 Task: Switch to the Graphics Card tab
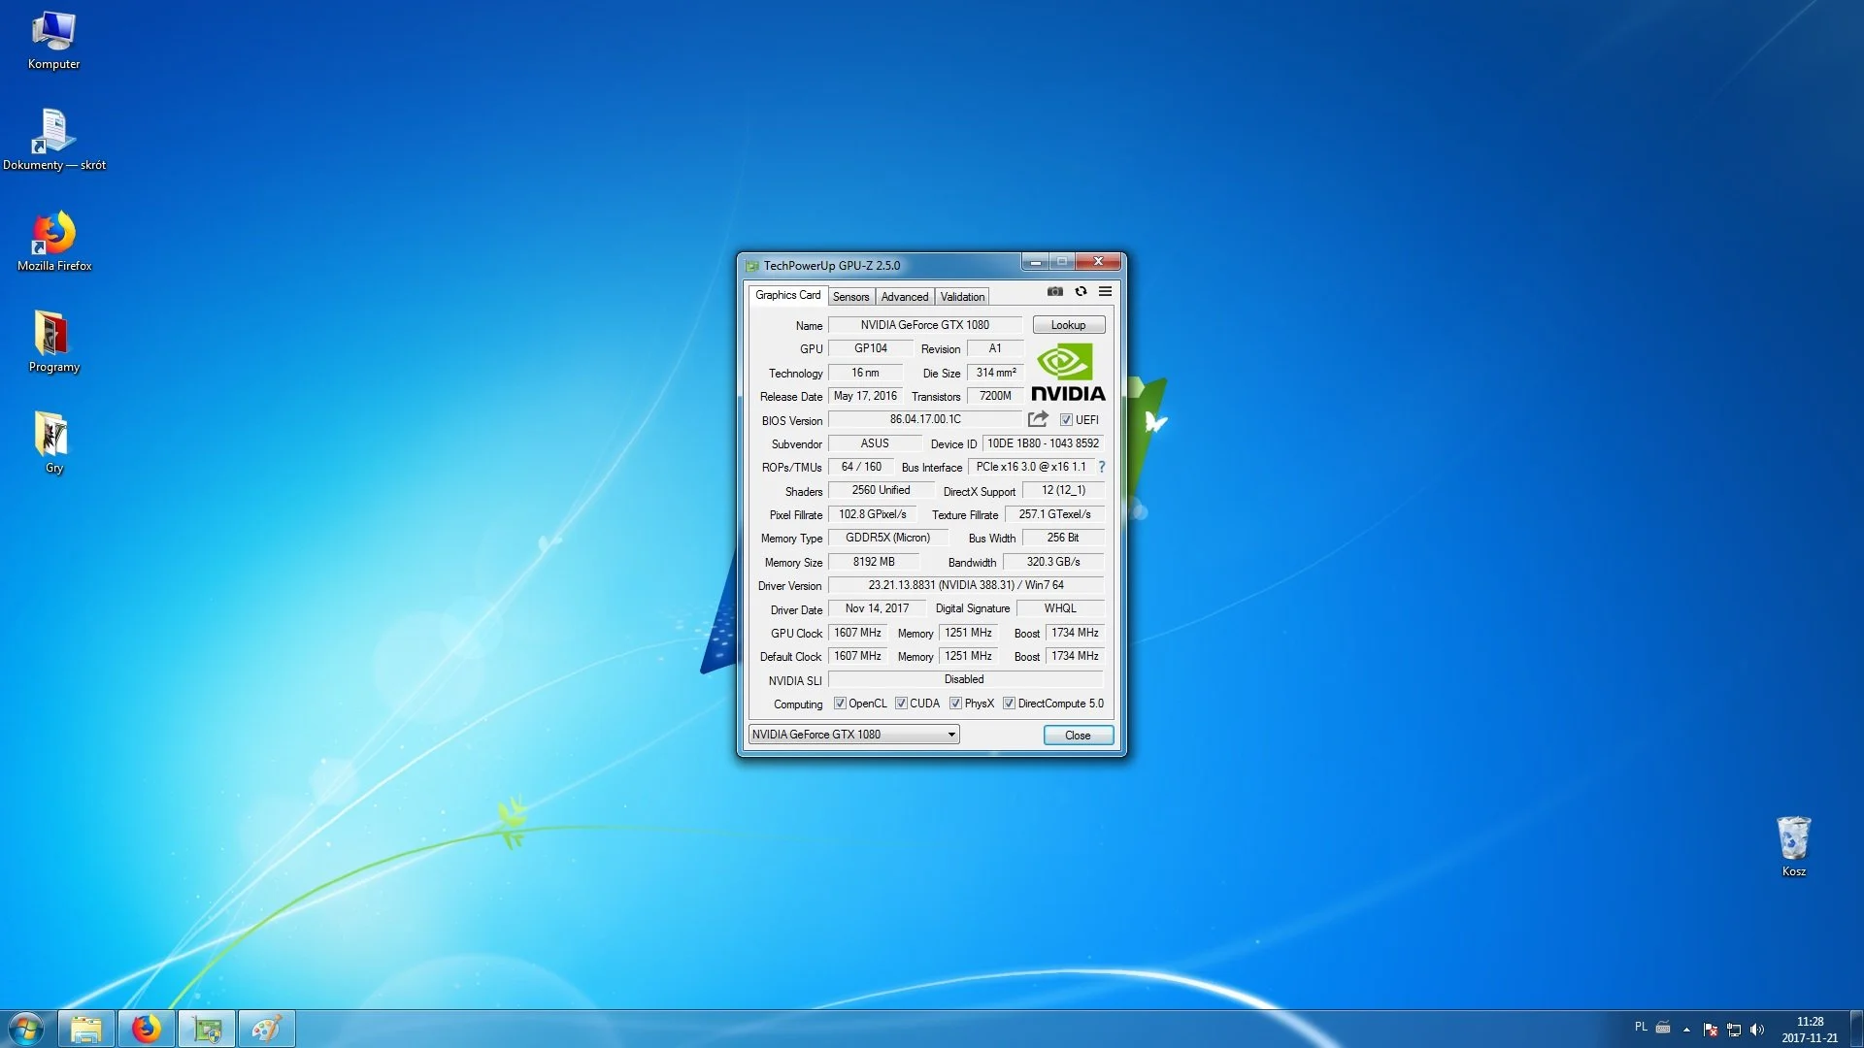coord(787,295)
